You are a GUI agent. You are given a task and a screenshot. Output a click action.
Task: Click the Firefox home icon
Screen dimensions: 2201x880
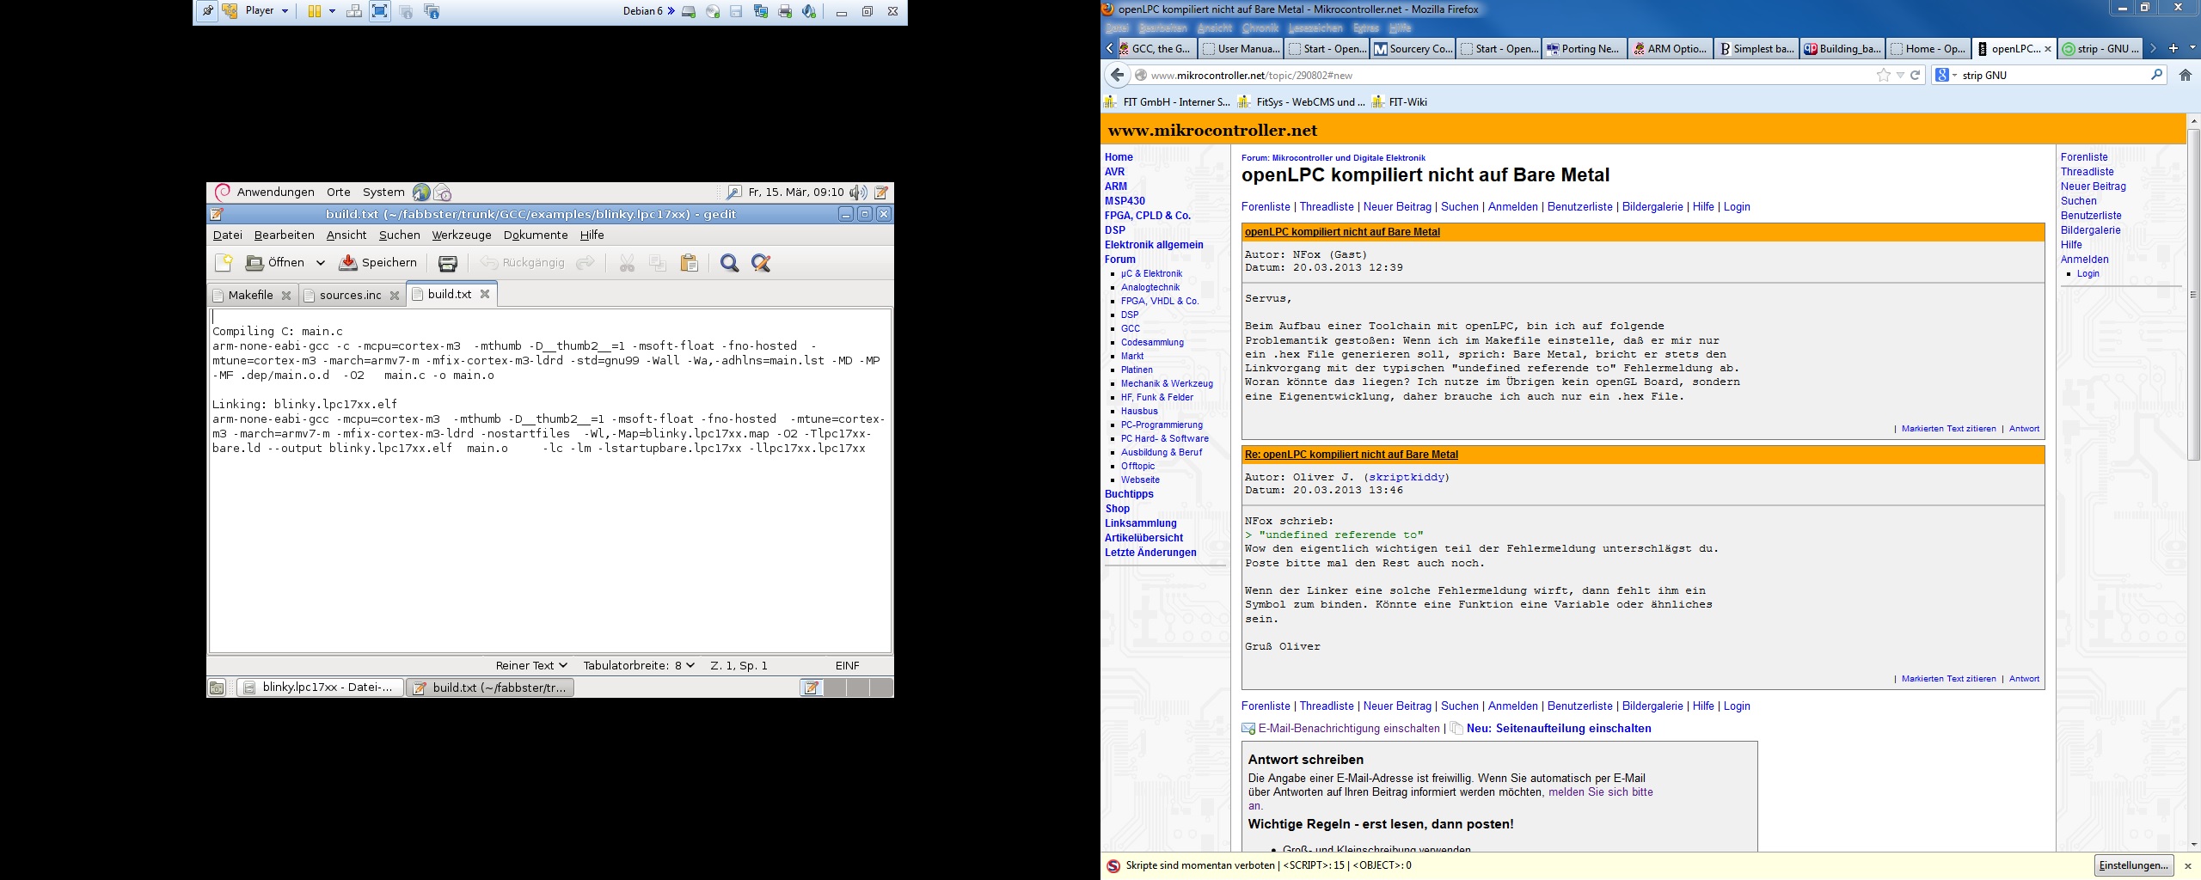2186,75
